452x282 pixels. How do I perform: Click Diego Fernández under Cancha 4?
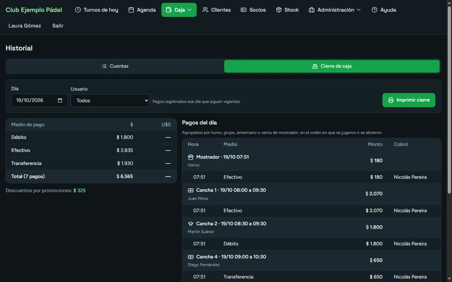pyautogui.click(x=204, y=265)
